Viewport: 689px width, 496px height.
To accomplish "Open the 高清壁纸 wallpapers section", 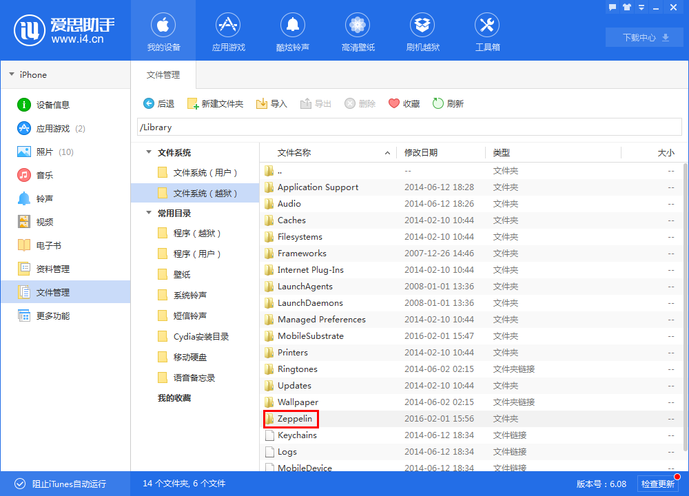I will [358, 33].
